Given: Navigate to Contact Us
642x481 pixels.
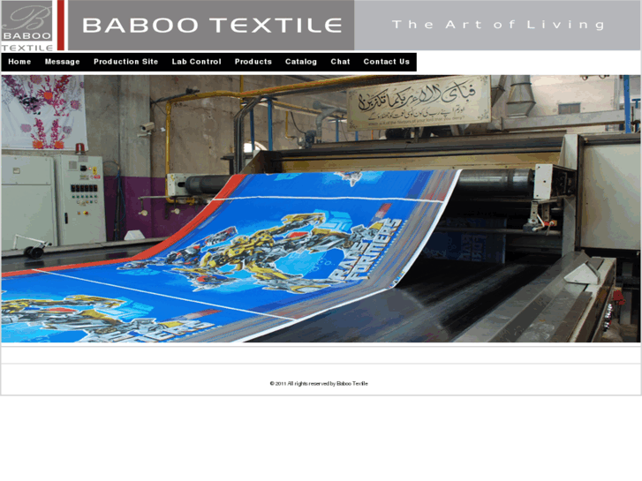Looking at the screenshot, I should click(387, 62).
